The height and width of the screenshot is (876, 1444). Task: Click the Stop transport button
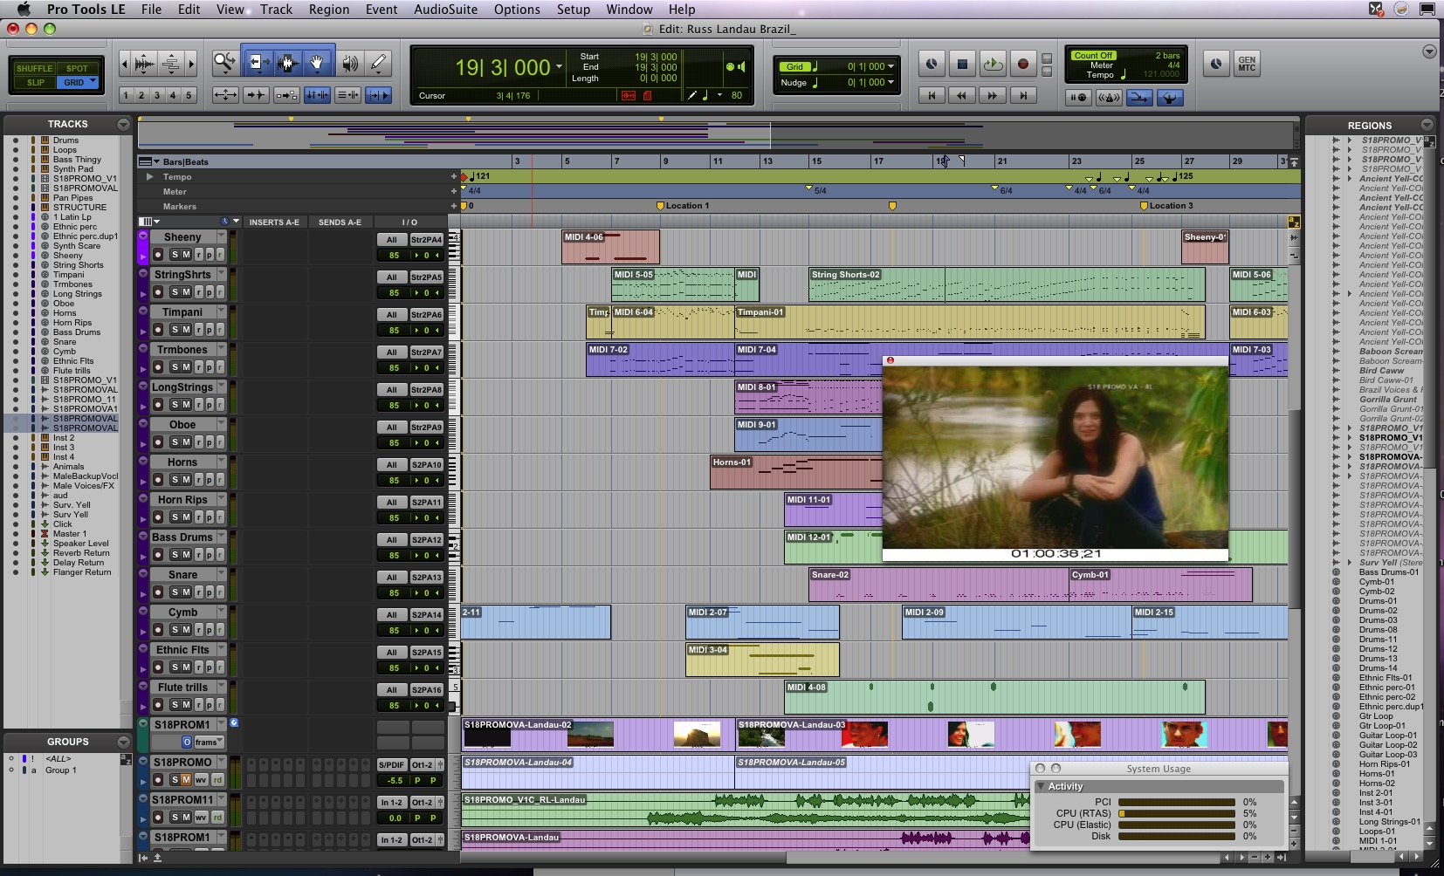(x=962, y=64)
